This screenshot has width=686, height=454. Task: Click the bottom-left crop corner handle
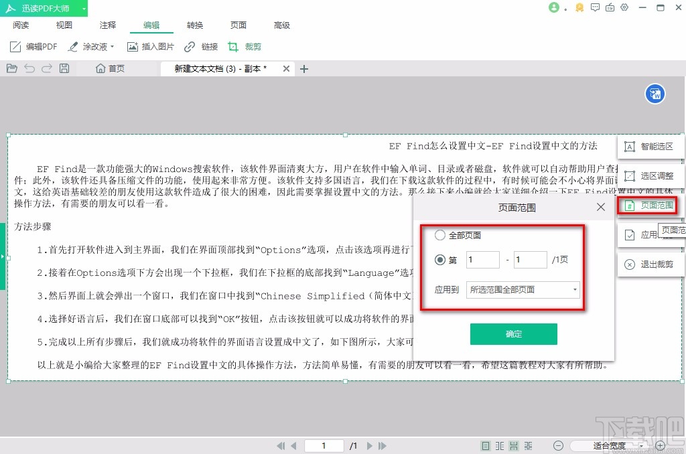(8, 382)
